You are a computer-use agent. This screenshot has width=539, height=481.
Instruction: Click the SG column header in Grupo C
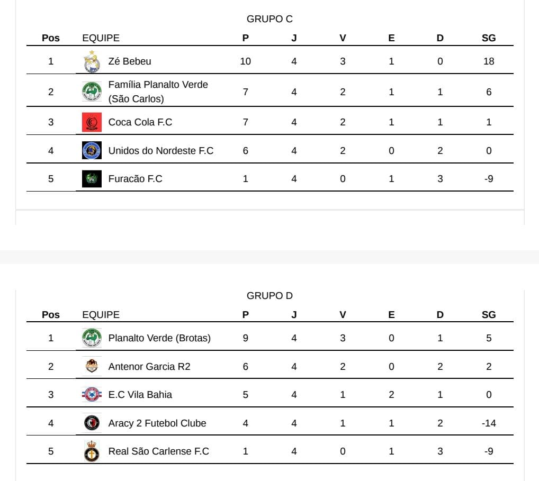pyautogui.click(x=489, y=38)
